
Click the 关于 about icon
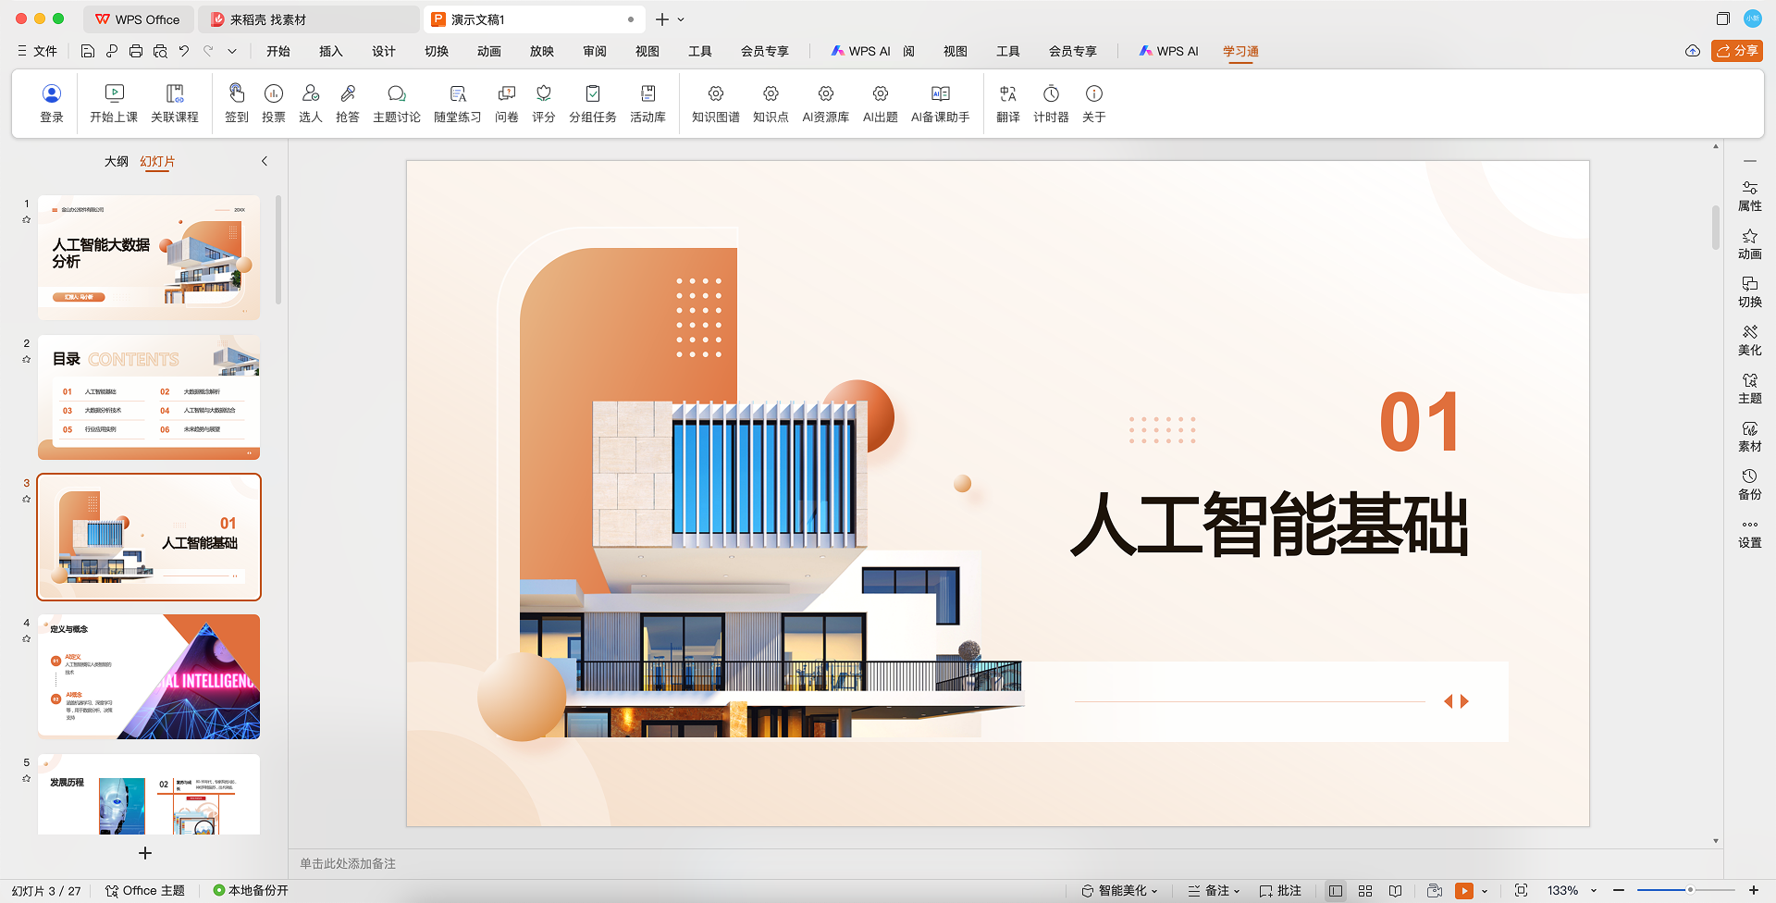pyautogui.click(x=1094, y=103)
